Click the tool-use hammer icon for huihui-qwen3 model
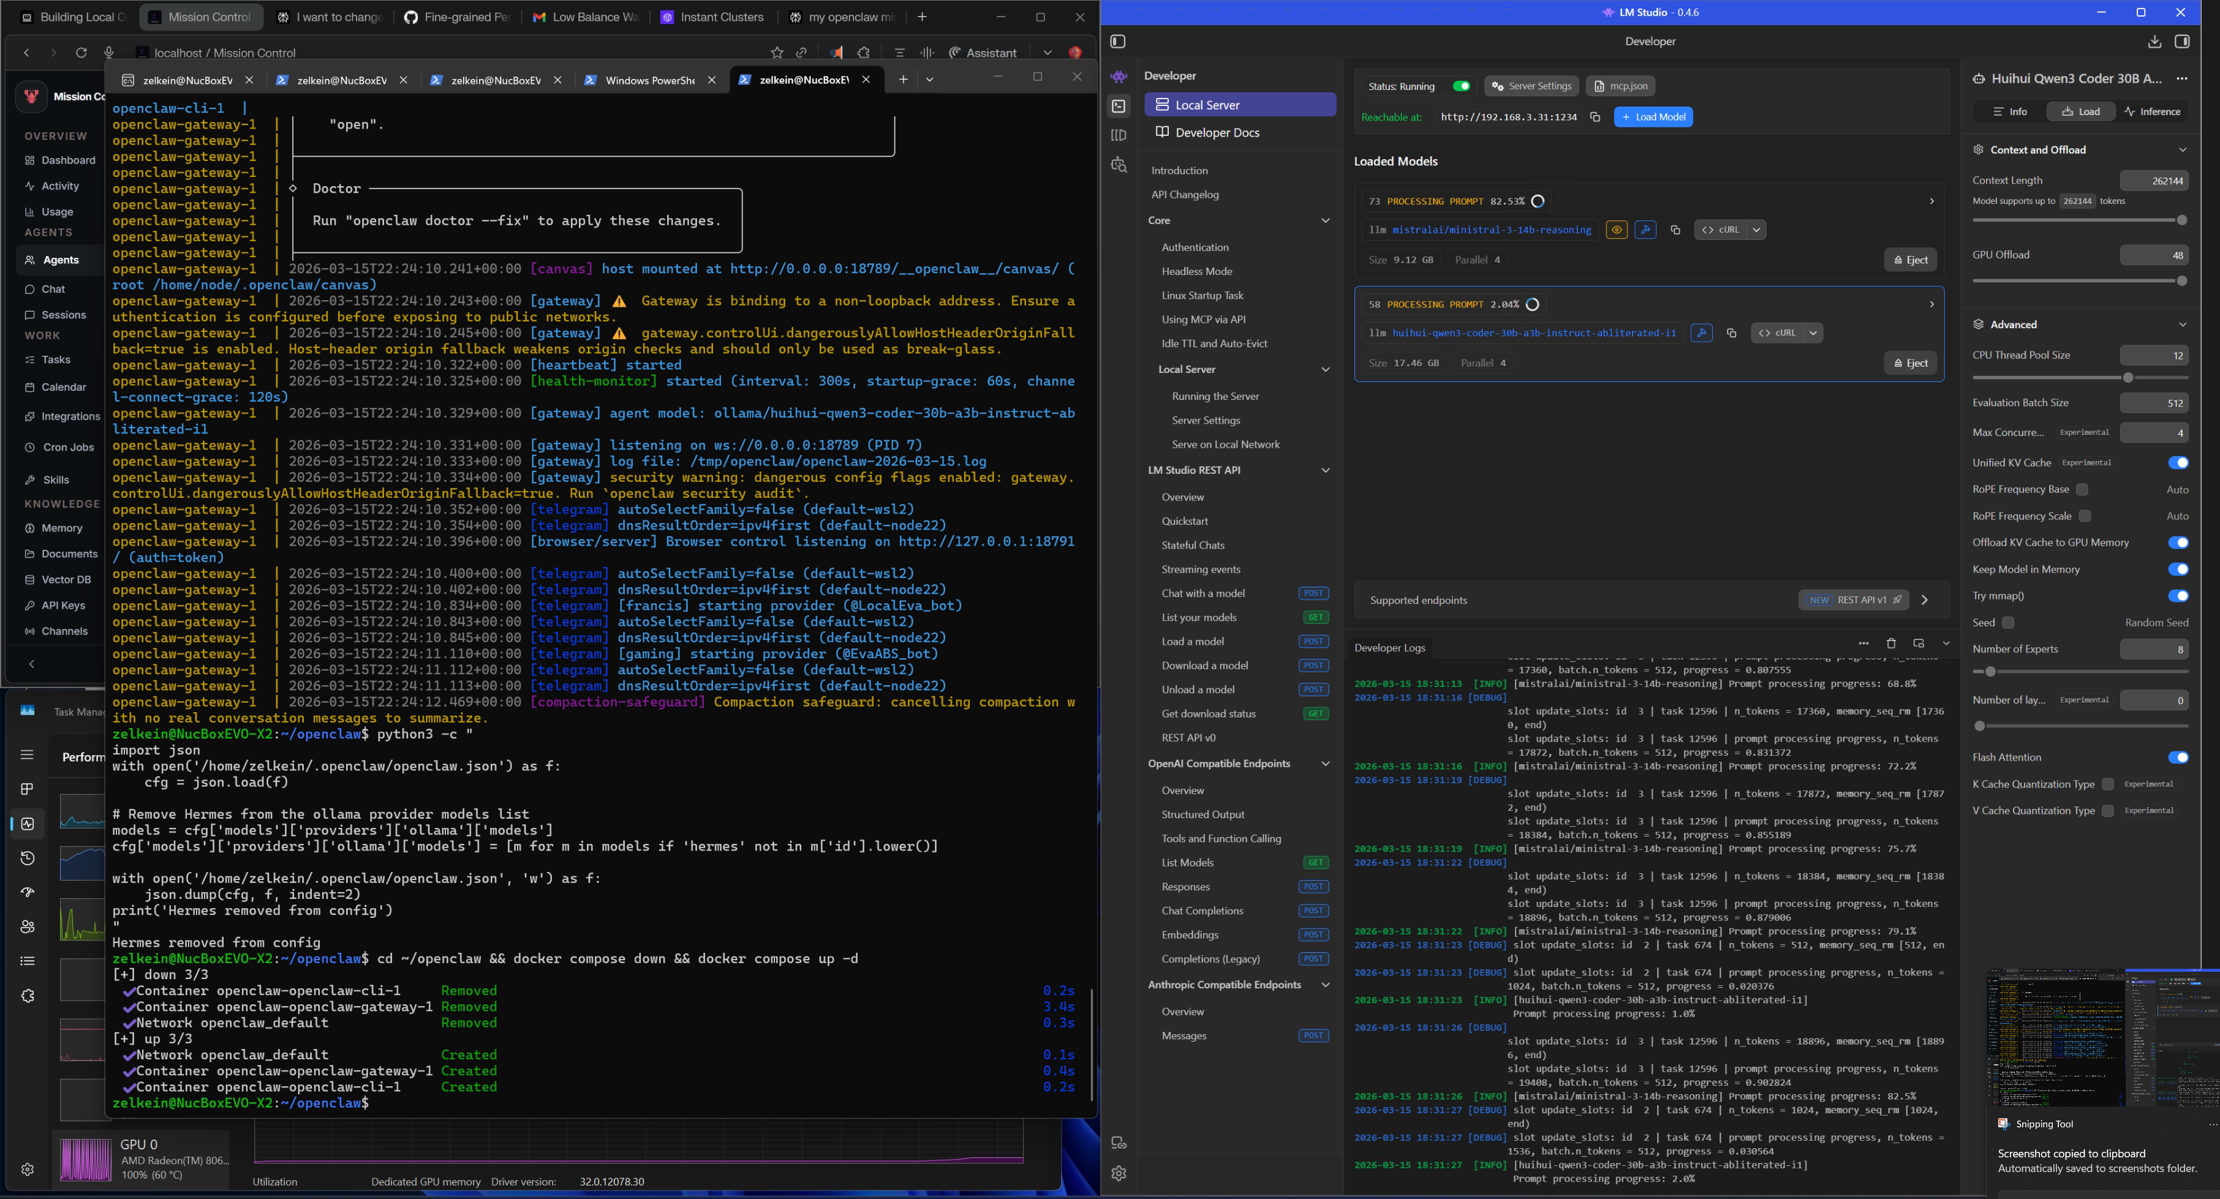Viewport: 2220px width, 1199px height. point(1701,333)
